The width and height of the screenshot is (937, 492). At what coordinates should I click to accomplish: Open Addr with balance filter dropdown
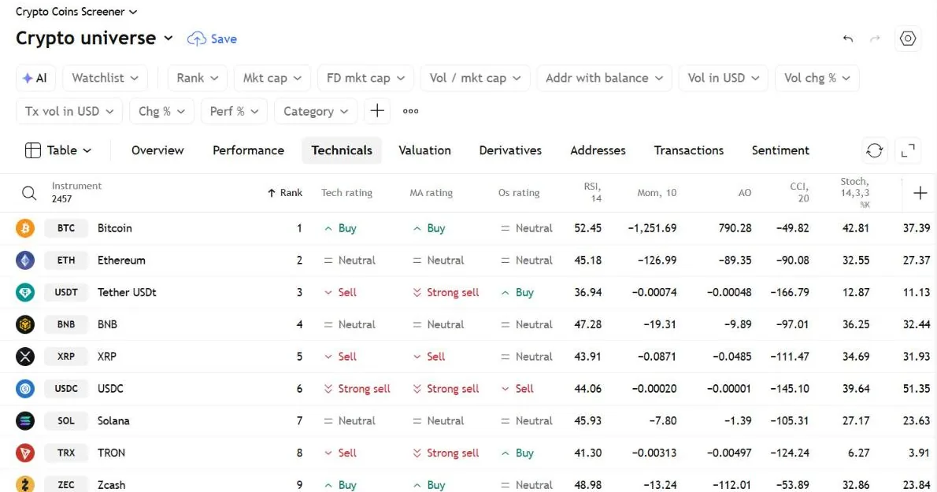coord(604,78)
